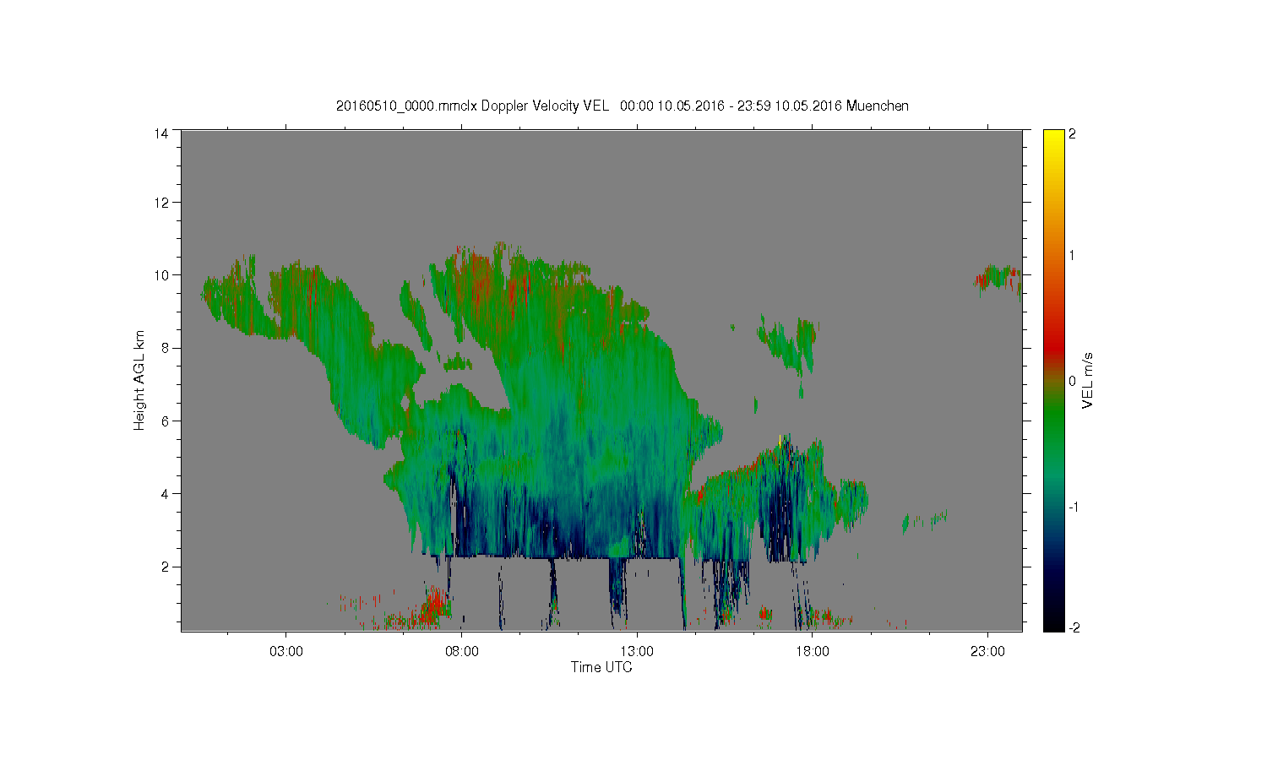Click the 'Time UTC' axis label

click(x=601, y=667)
